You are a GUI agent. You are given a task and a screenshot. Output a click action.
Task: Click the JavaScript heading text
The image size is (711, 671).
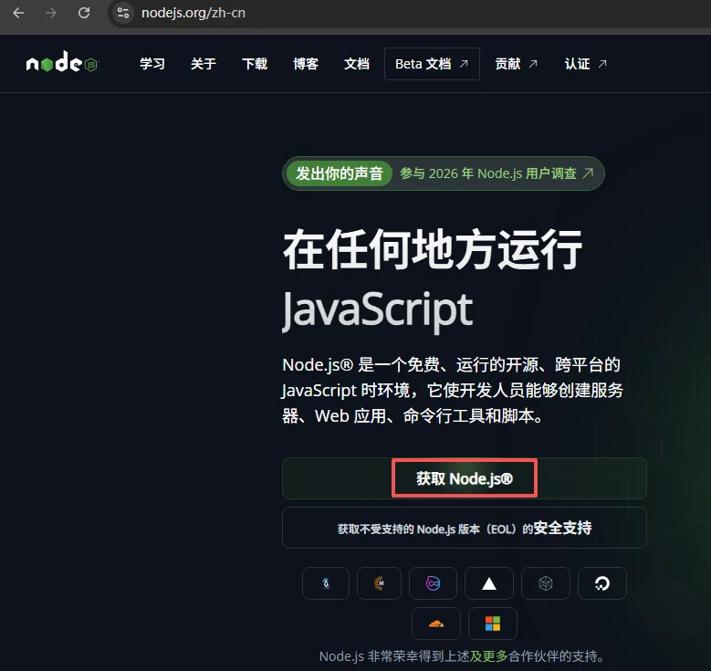(377, 310)
